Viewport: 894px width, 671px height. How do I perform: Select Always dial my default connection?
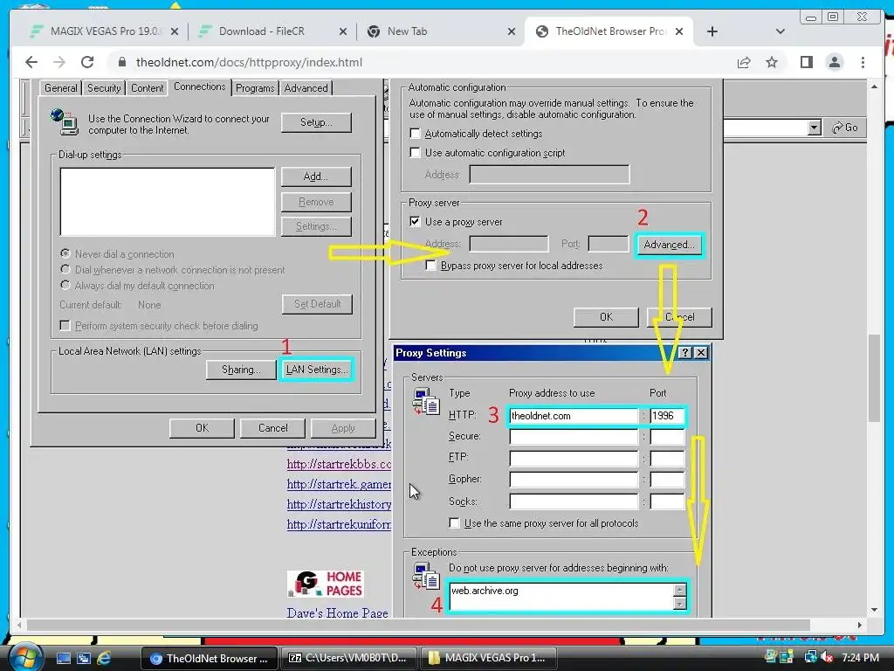point(65,285)
